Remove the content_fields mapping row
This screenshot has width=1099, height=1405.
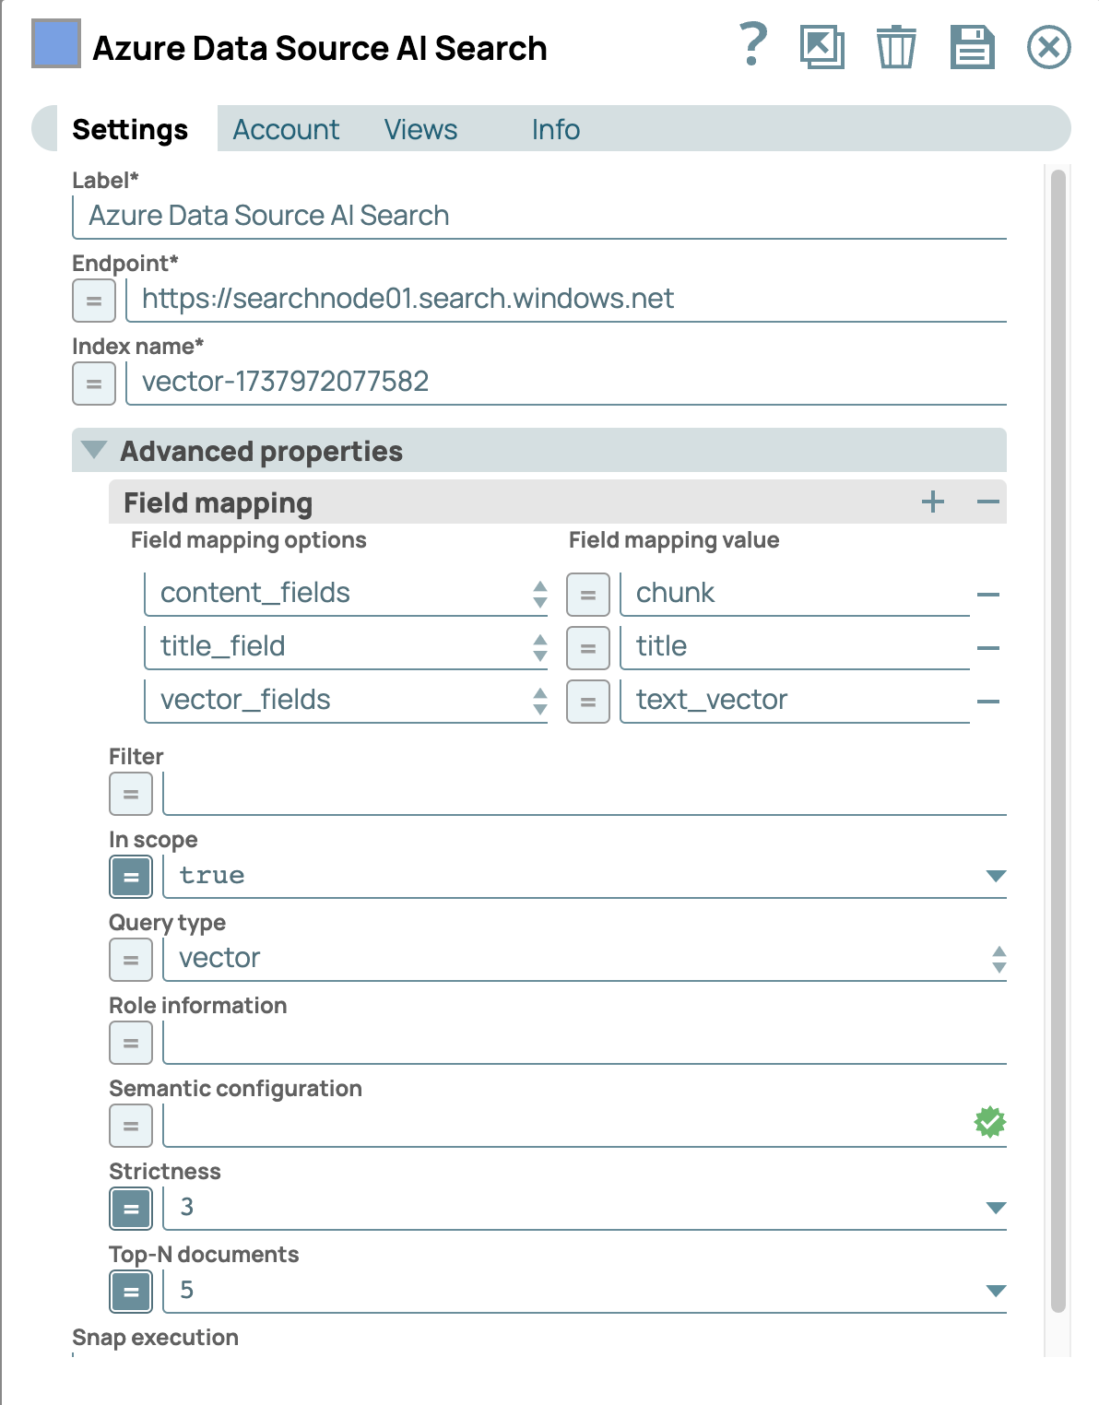point(987,595)
